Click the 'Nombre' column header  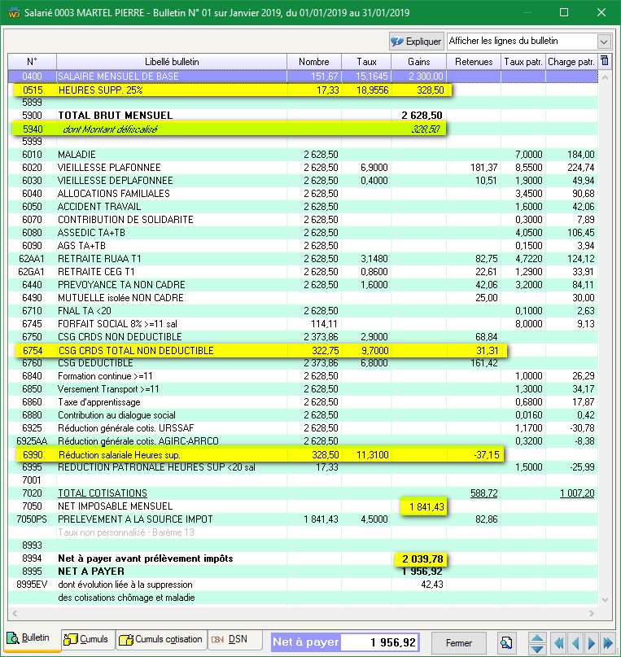(314, 62)
